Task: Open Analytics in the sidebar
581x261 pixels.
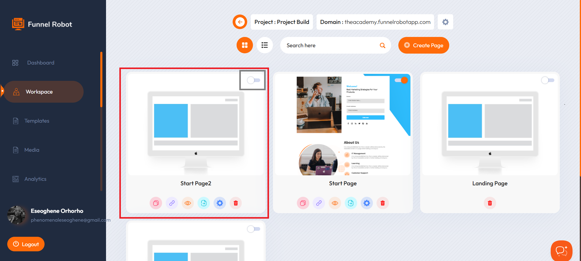Action: pos(29,179)
